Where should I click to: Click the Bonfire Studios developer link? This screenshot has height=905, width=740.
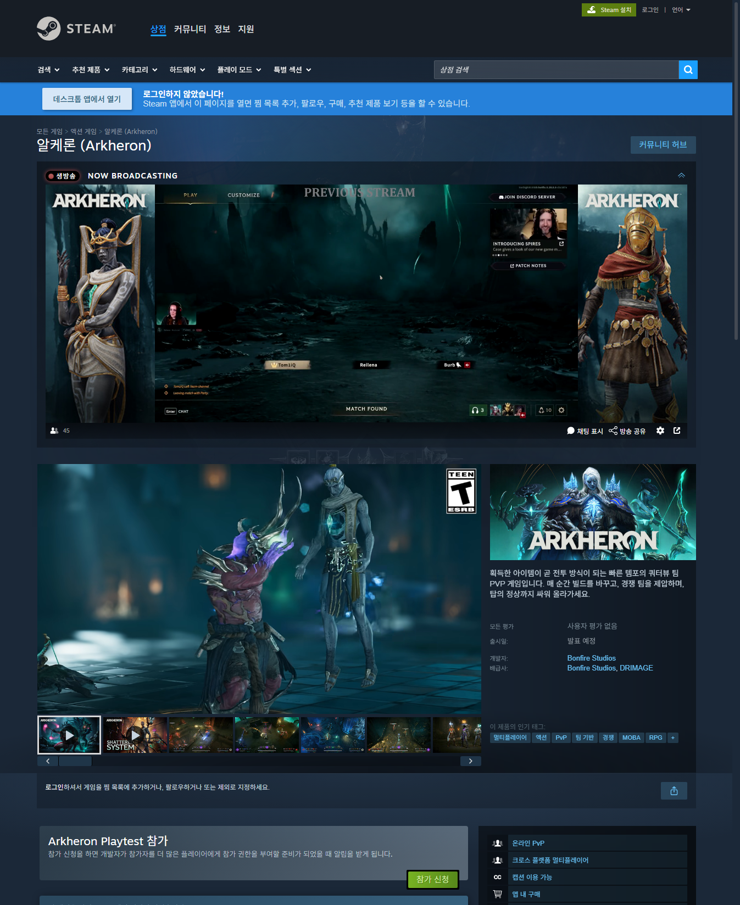(x=591, y=658)
